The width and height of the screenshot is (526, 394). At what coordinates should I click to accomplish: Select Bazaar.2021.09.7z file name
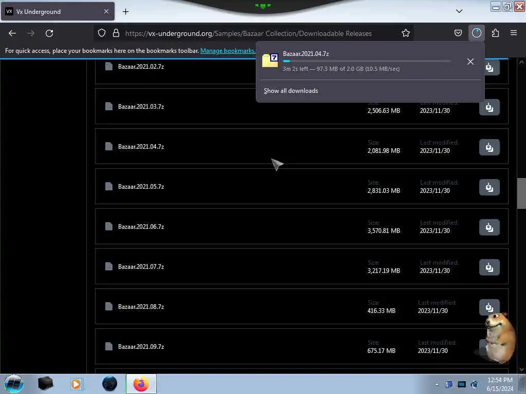point(141,347)
